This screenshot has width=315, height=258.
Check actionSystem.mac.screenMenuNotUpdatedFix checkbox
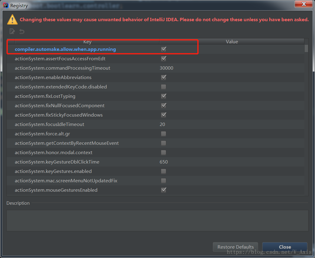click(164, 181)
